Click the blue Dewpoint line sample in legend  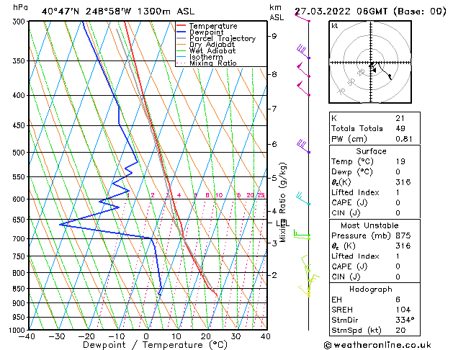coord(181,32)
